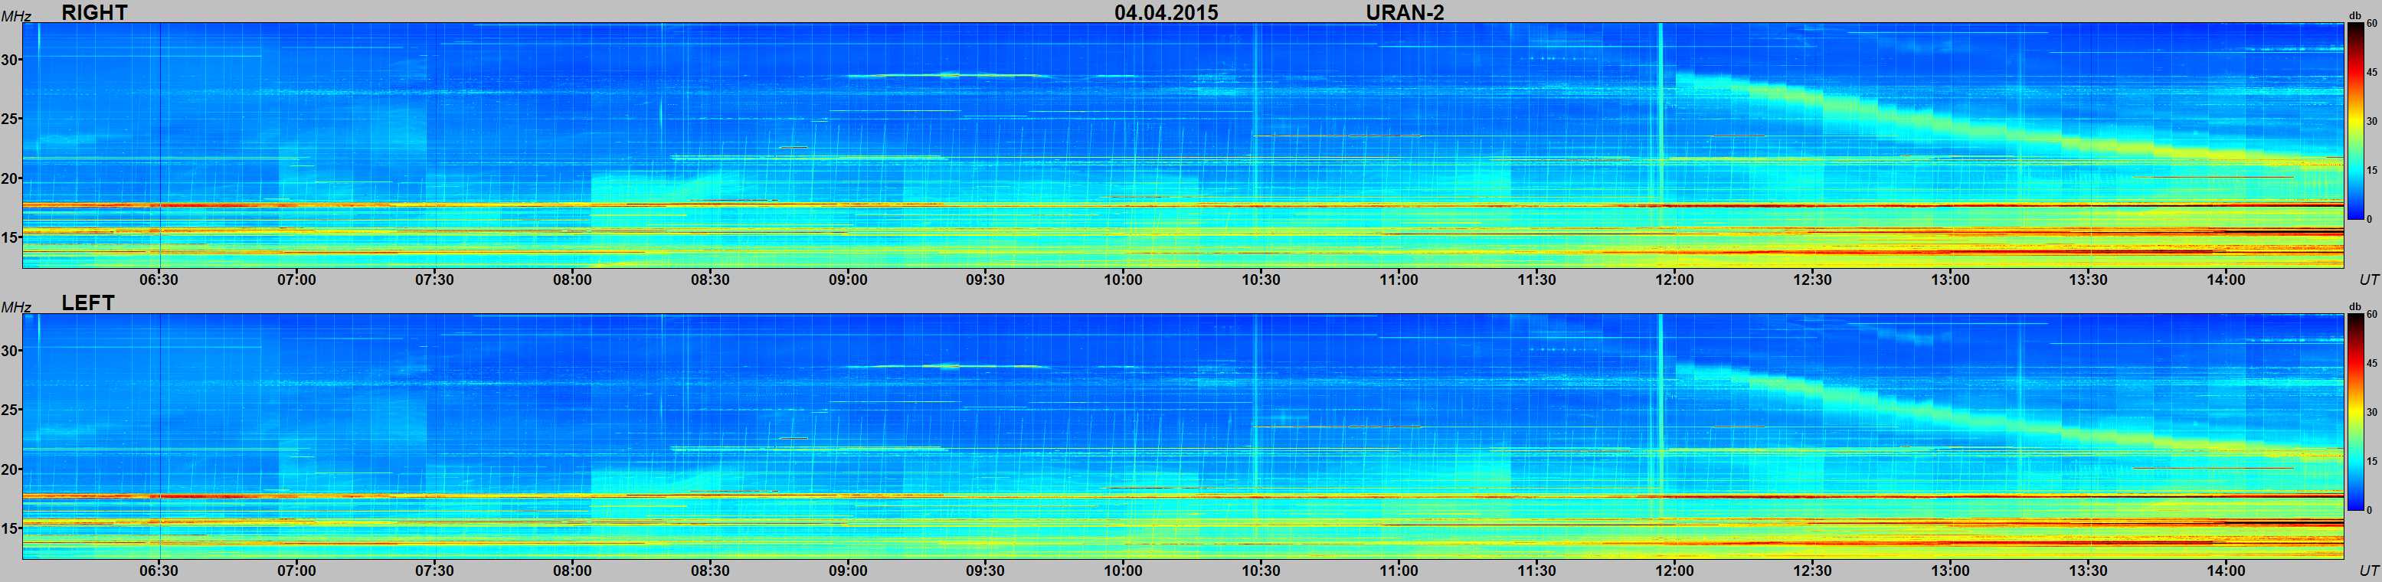Click 11:30 time label under RIGHT panel
Viewport: 2382px width, 582px height.
[x=1537, y=280]
